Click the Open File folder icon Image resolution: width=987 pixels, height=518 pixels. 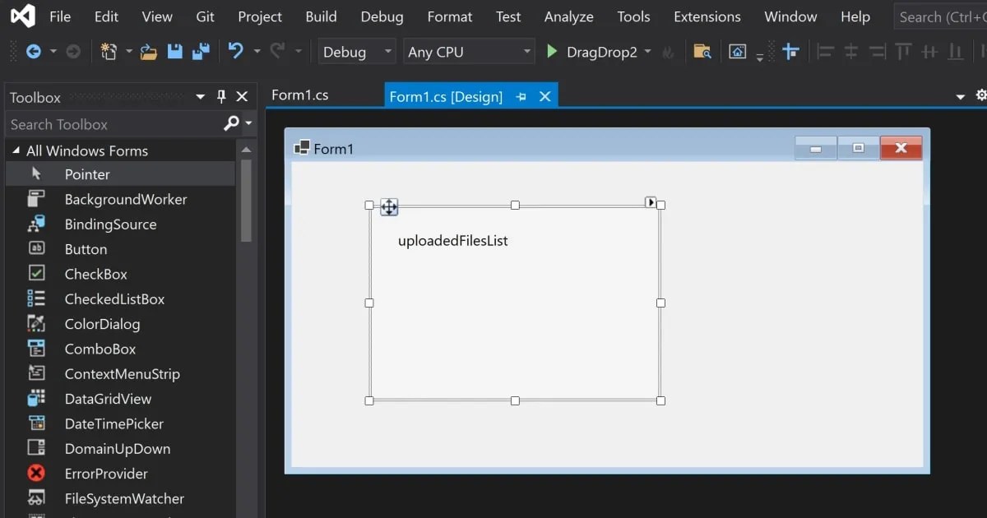click(x=149, y=51)
